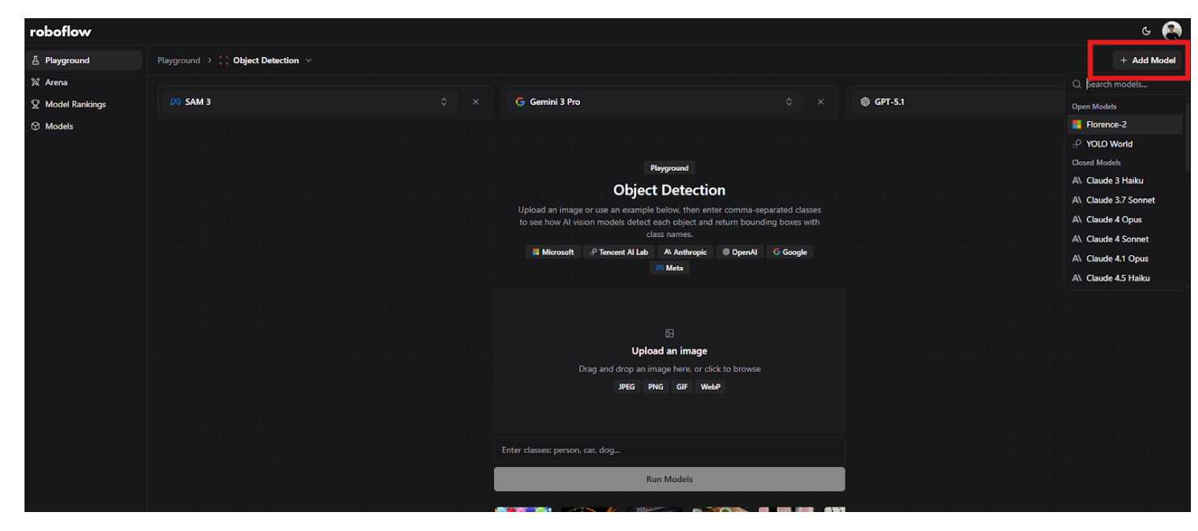Toggle dark mode moon icon

pos(1146,32)
